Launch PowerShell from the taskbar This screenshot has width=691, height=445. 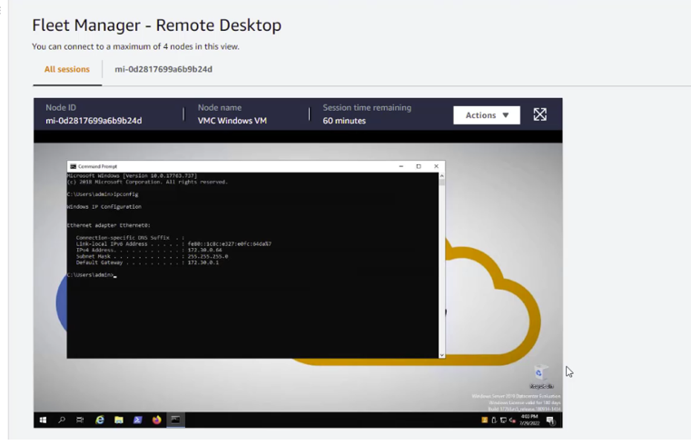pos(137,420)
